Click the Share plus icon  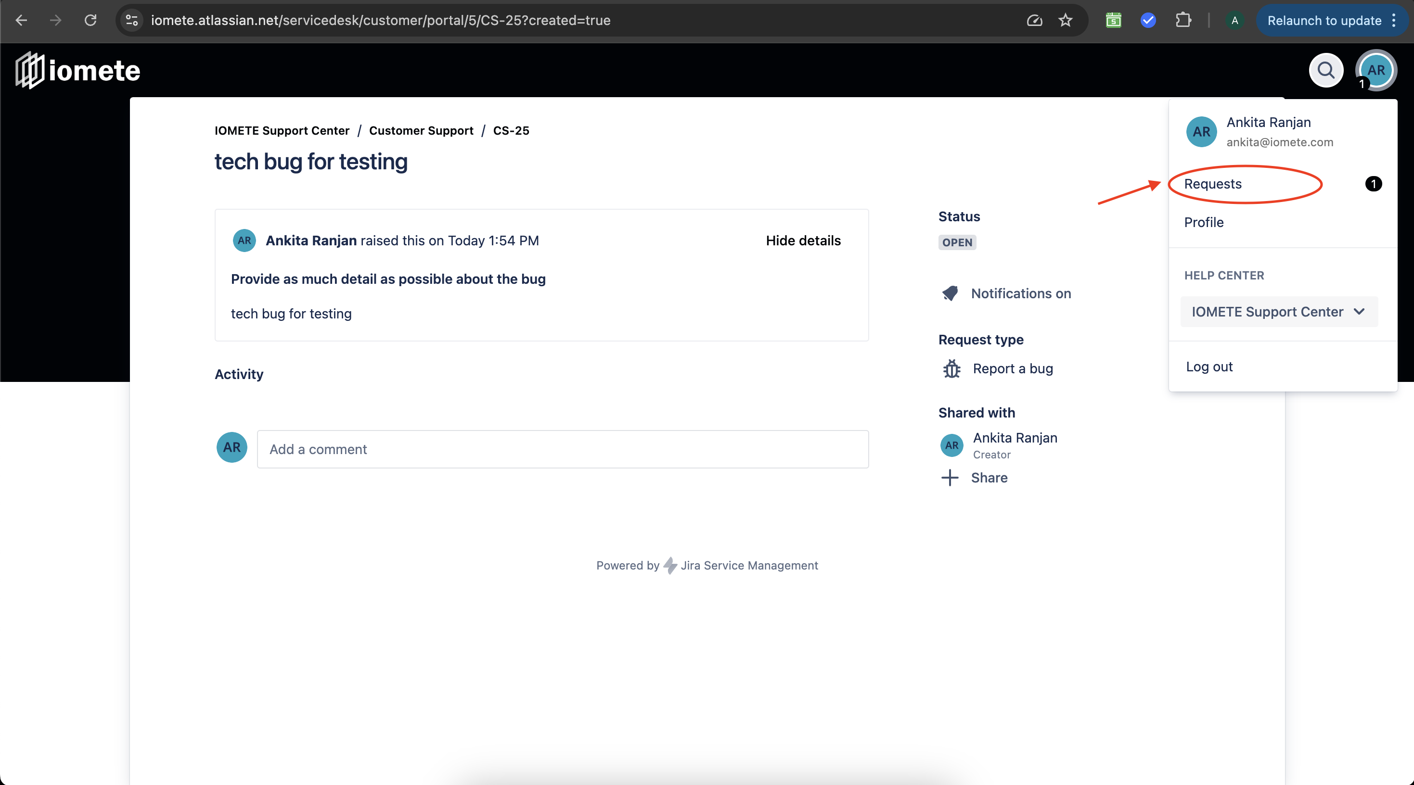coord(950,478)
